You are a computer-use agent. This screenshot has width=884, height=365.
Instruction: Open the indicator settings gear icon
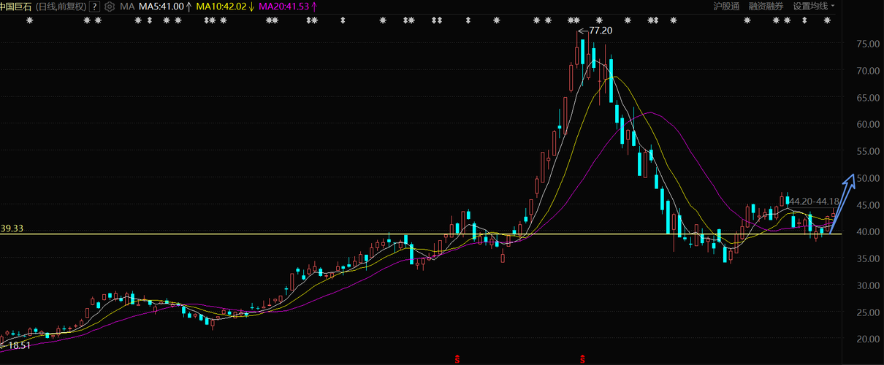point(110,6)
